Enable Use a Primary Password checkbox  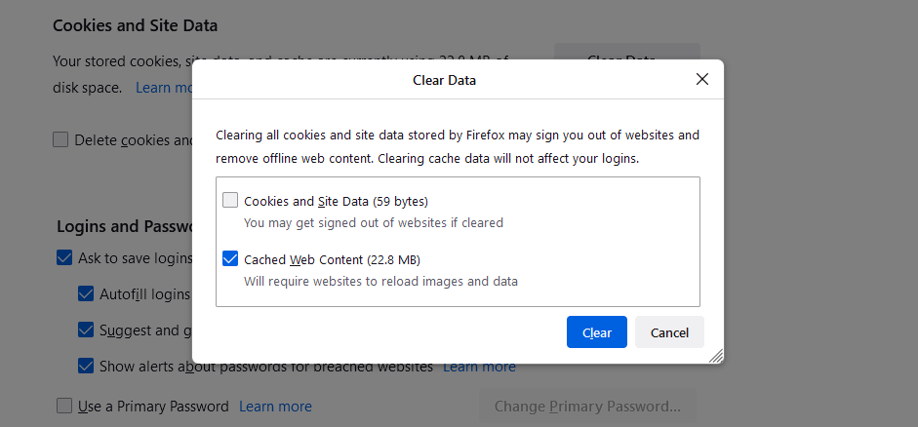pyautogui.click(x=64, y=406)
